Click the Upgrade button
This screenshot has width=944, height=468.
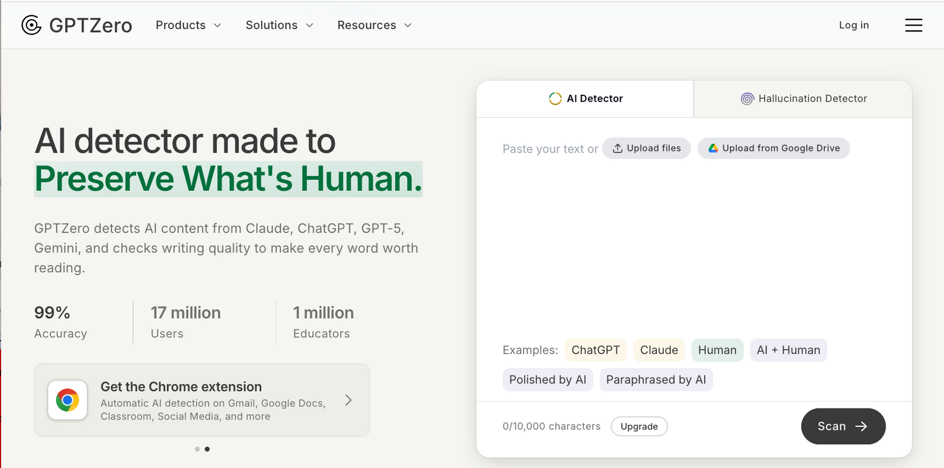point(639,426)
